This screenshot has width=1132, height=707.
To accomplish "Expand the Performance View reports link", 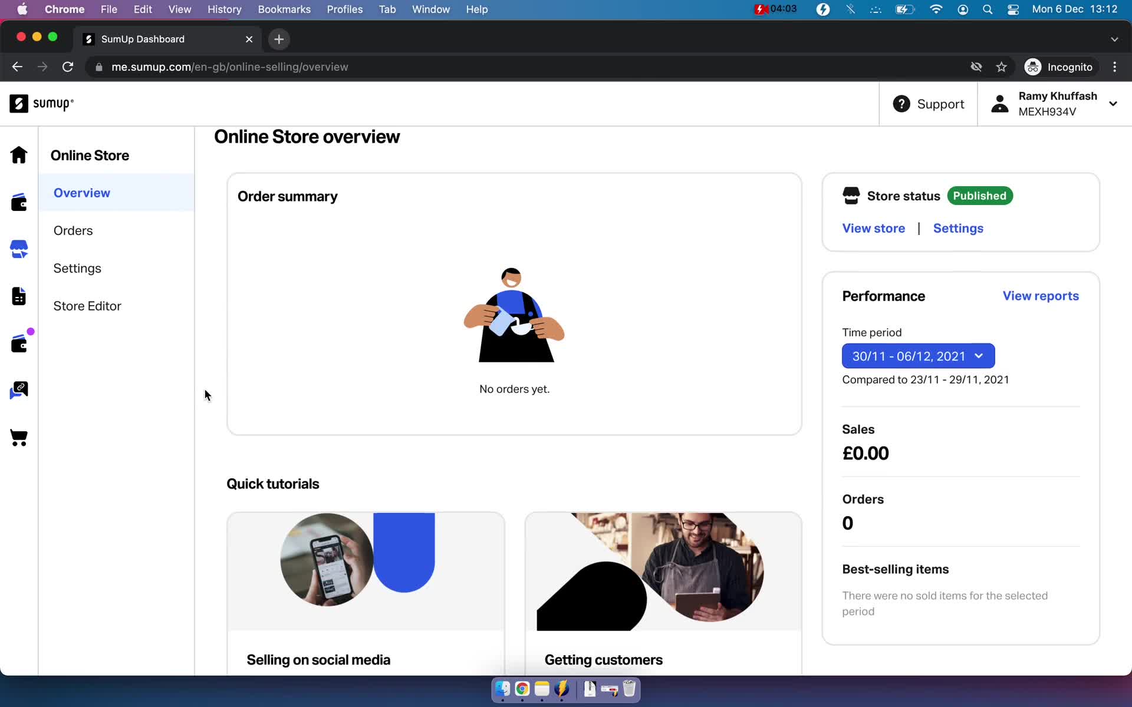I will click(1041, 296).
